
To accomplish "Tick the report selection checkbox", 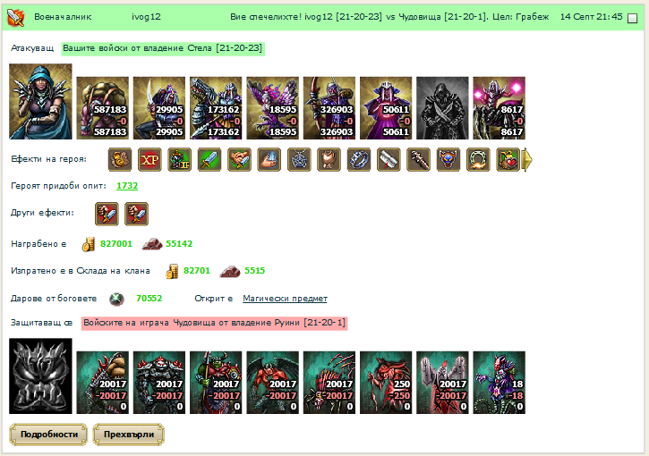I will (x=633, y=18).
